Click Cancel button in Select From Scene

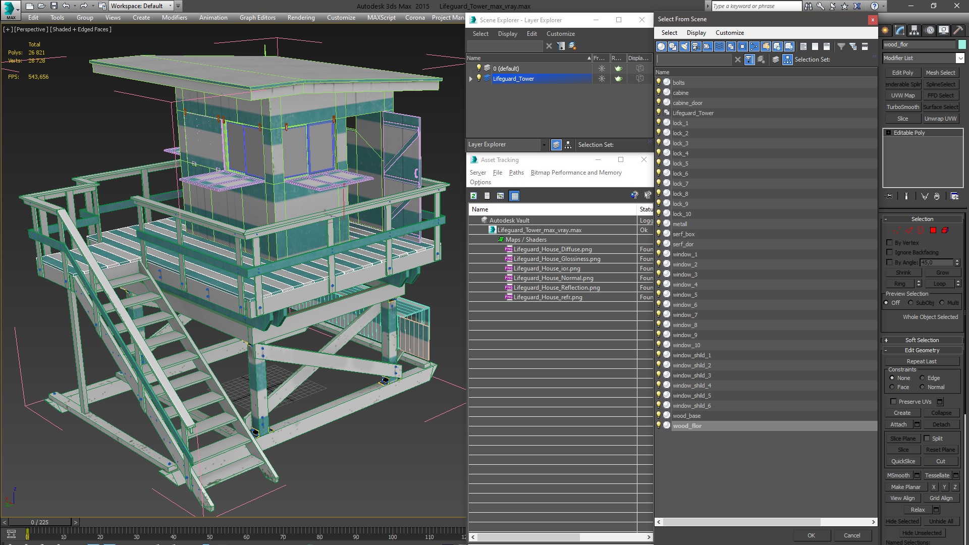coord(852,535)
